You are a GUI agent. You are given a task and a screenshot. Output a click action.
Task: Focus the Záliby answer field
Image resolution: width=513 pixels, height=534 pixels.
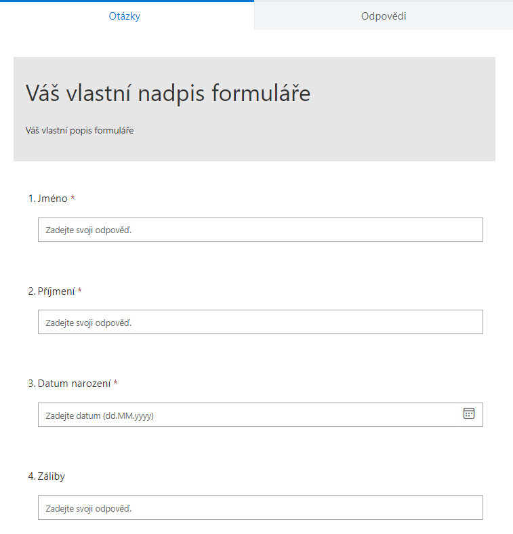(260, 508)
